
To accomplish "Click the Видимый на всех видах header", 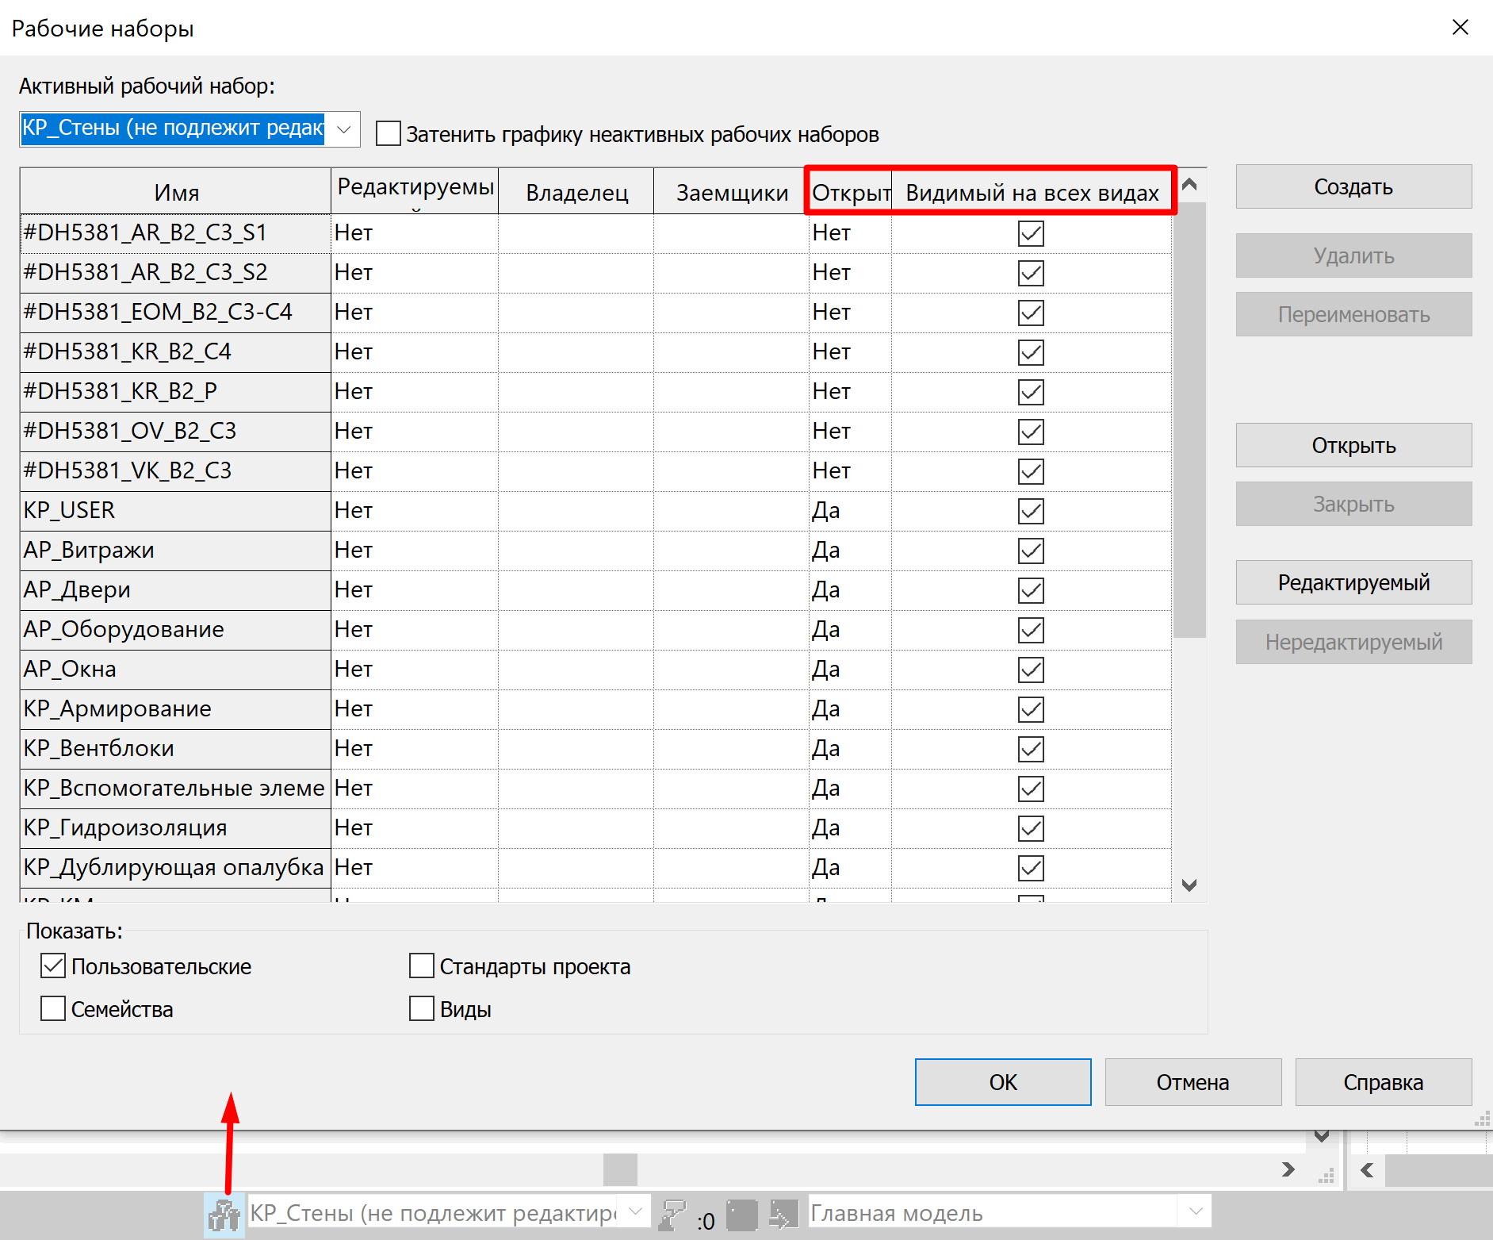I will 1032,191.
